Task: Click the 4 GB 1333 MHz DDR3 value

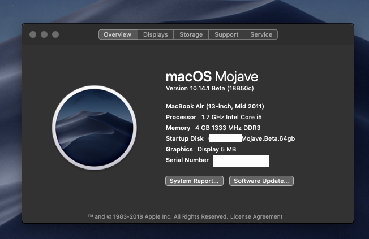Action: pos(228,128)
